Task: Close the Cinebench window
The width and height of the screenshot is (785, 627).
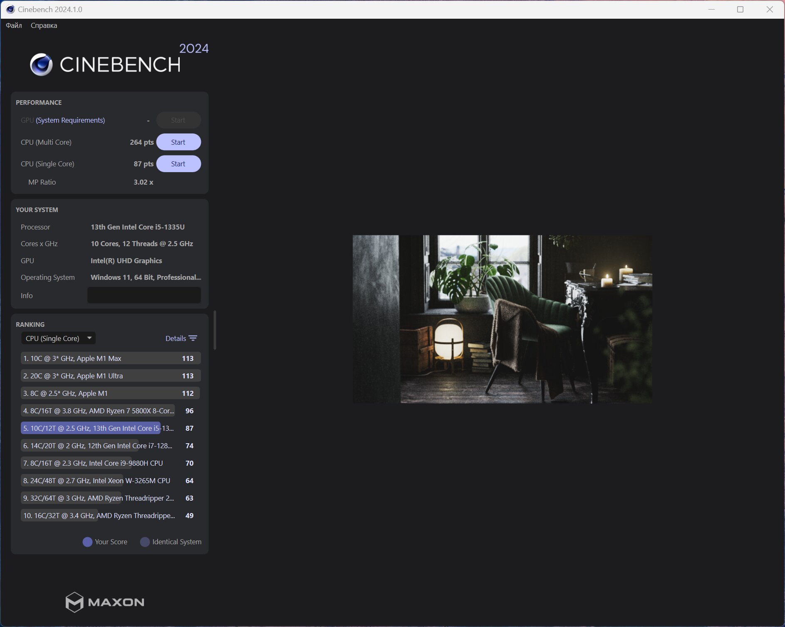Action: [770, 9]
